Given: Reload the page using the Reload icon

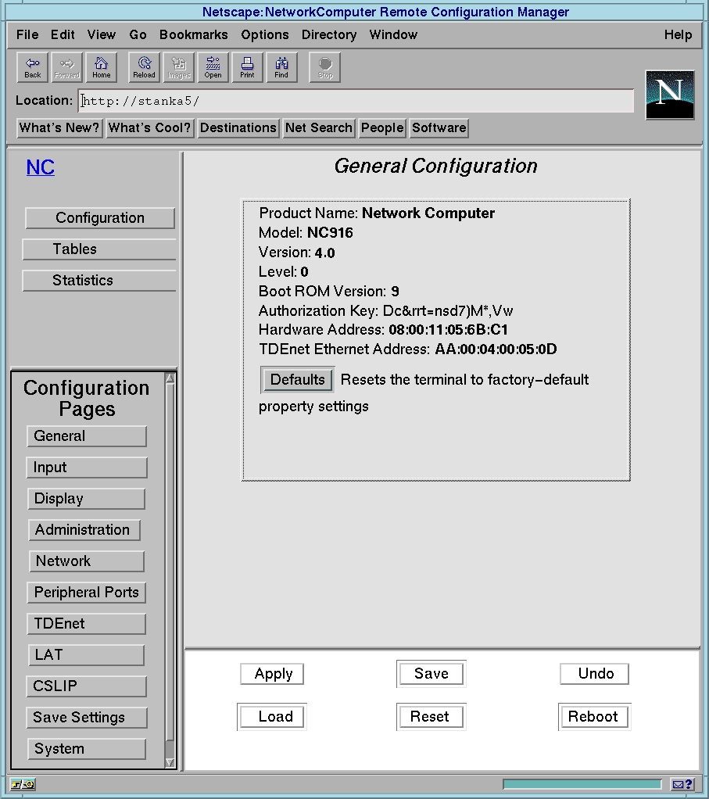Looking at the screenshot, I should click(x=144, y=67).
